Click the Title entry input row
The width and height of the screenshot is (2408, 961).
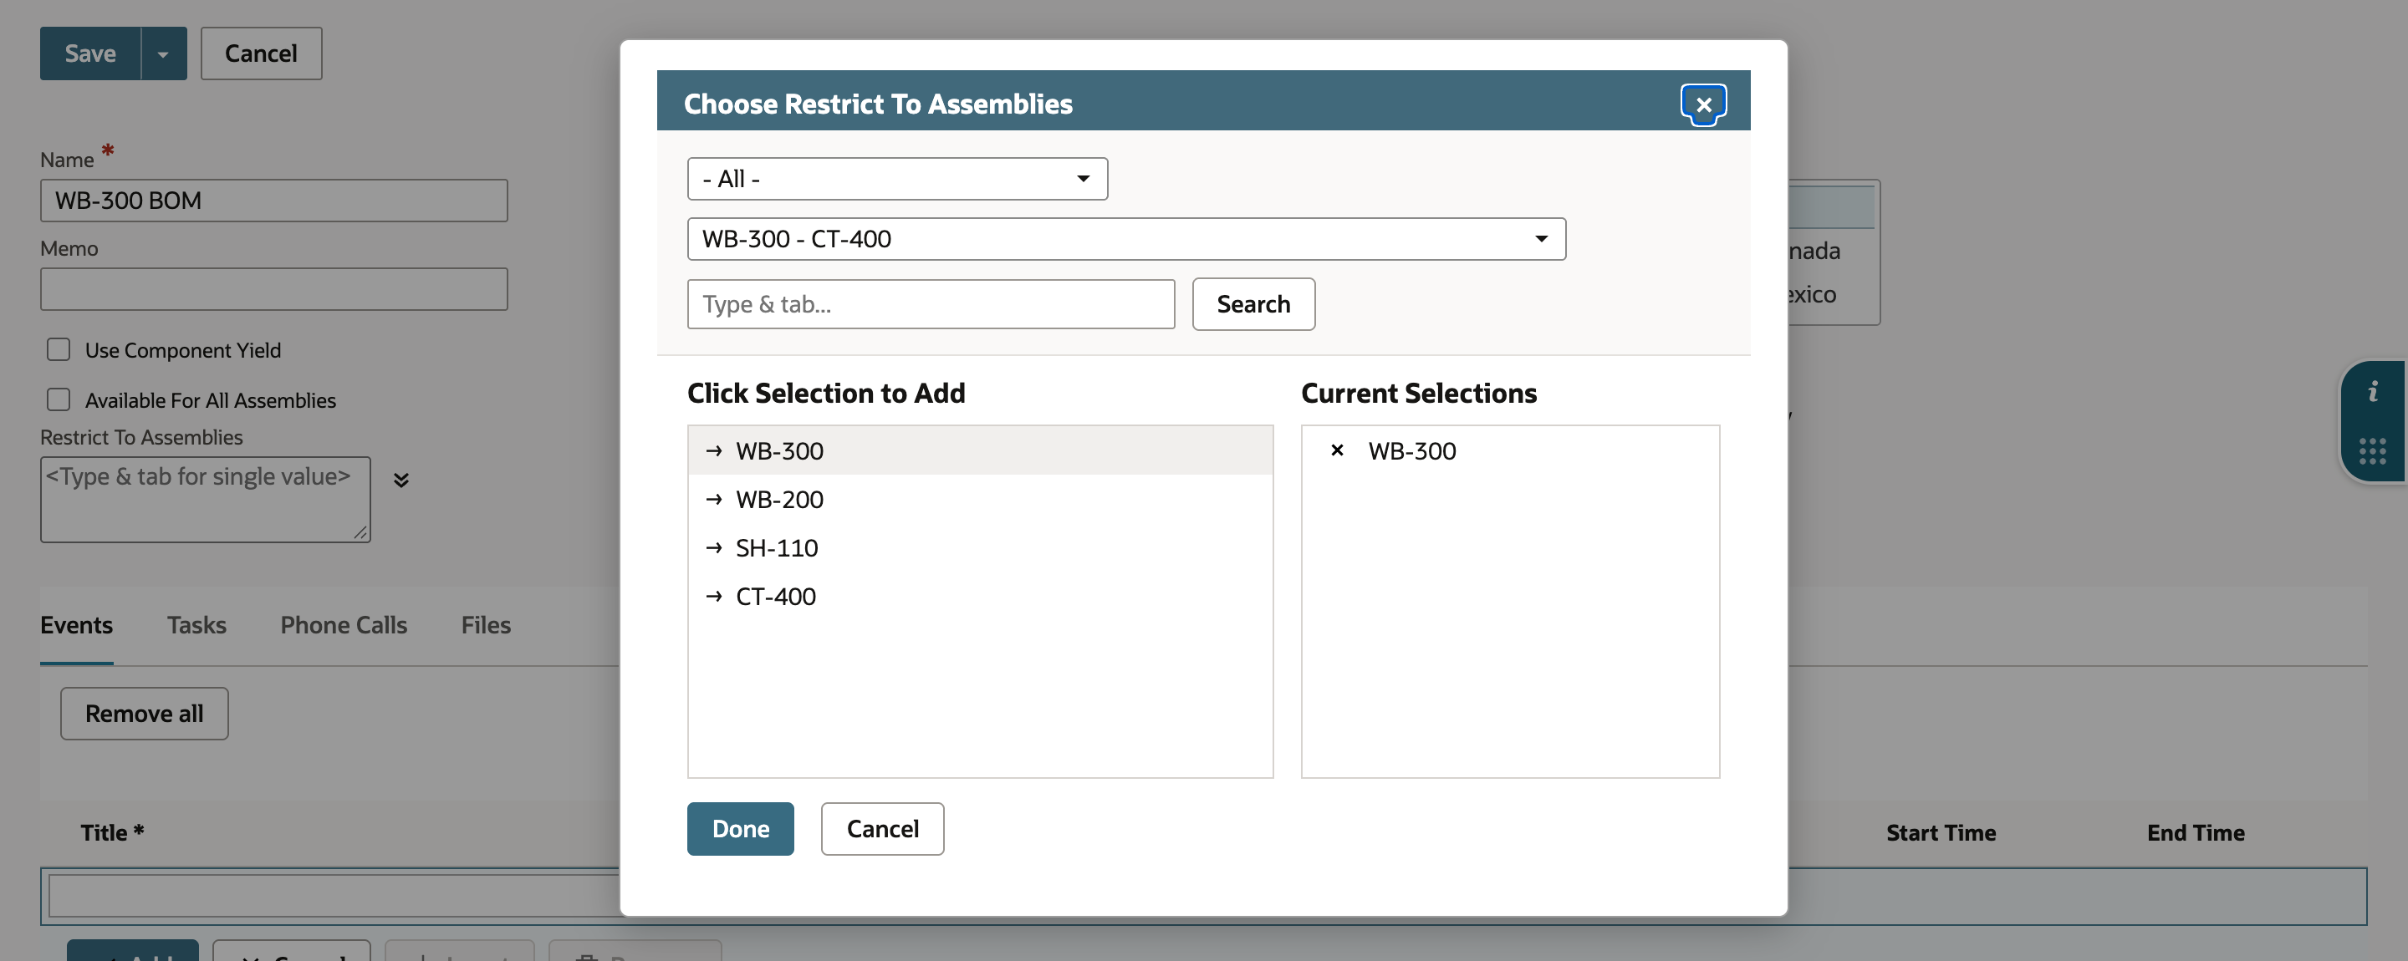(333, 896)
